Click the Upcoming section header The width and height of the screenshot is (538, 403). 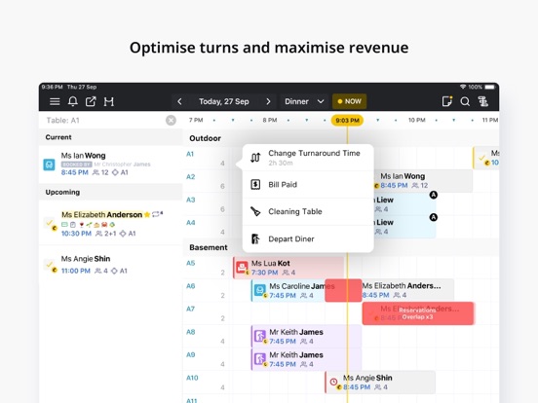click(110, 192)
